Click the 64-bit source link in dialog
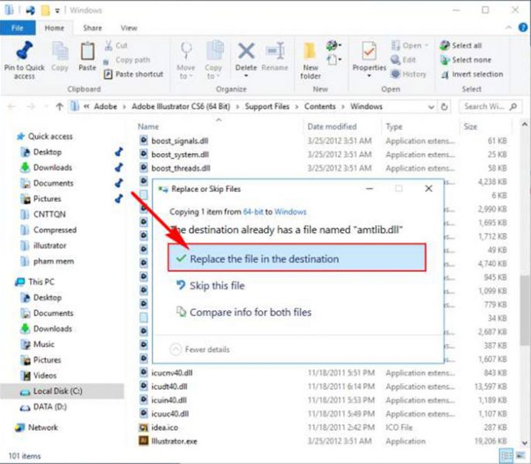The image size is (531, 464). 252,212
